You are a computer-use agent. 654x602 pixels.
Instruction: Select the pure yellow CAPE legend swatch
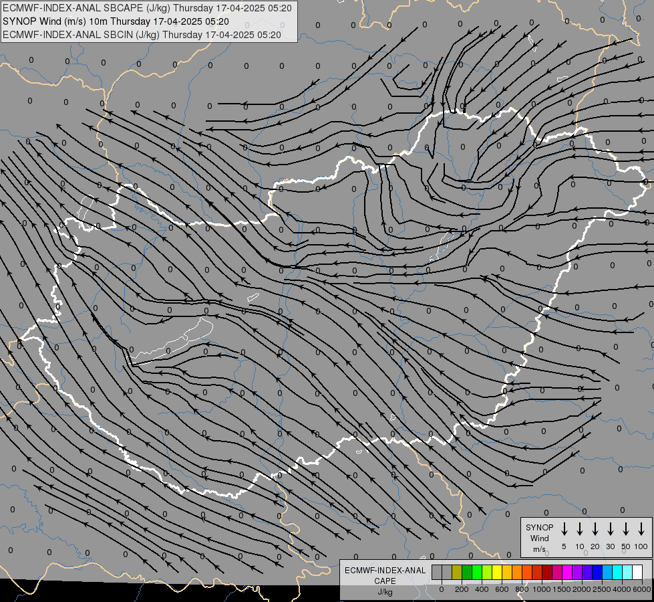point(497,572)
